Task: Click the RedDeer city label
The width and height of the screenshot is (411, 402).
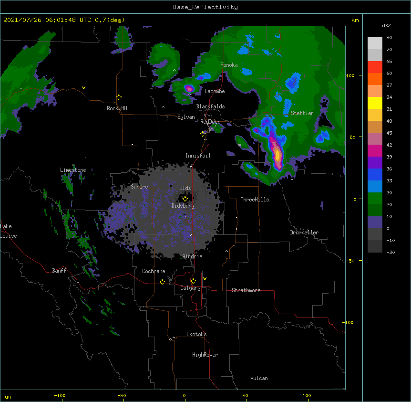Action: [210, 122]
